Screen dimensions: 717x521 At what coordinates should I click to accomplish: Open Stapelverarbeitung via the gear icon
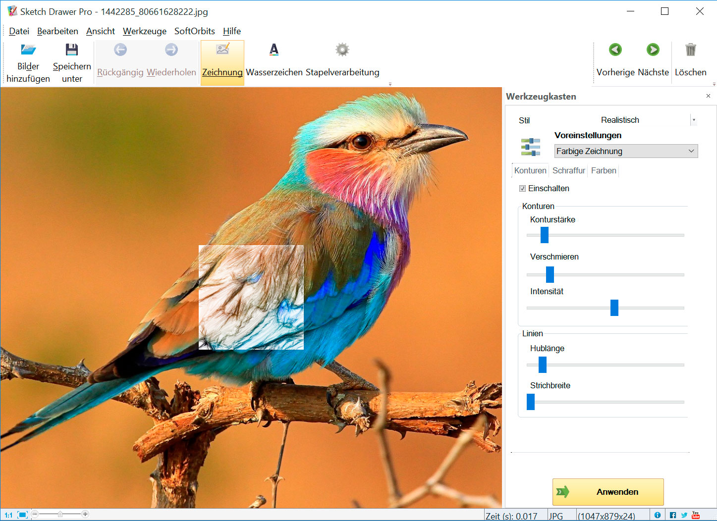[342, 50]
